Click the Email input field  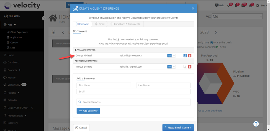133,92
